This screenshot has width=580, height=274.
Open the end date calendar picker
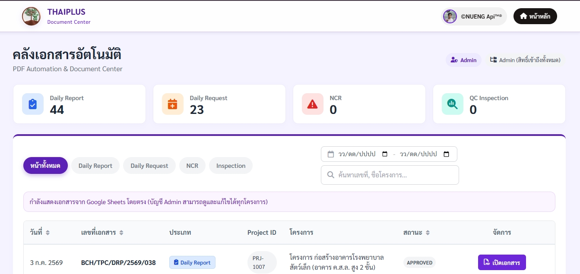tap(447, 154)
